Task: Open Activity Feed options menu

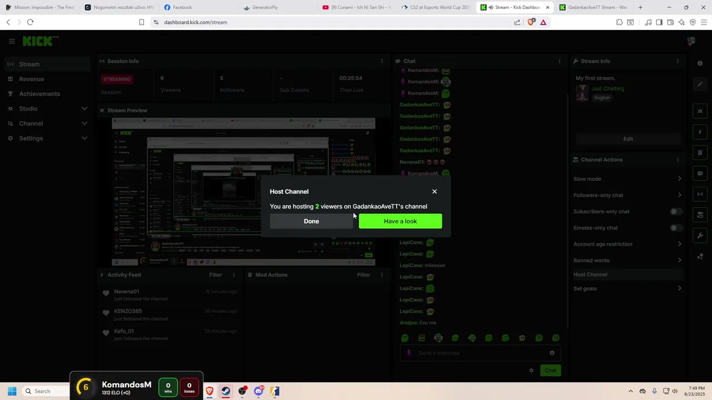Action: [x=234, y=275]
